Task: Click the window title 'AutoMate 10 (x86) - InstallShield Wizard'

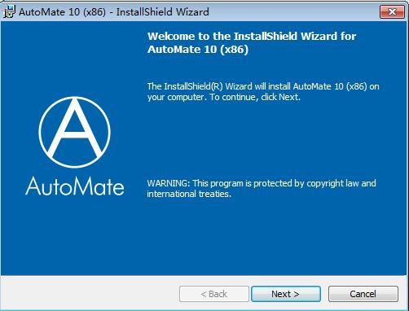Action: point(114,12)
